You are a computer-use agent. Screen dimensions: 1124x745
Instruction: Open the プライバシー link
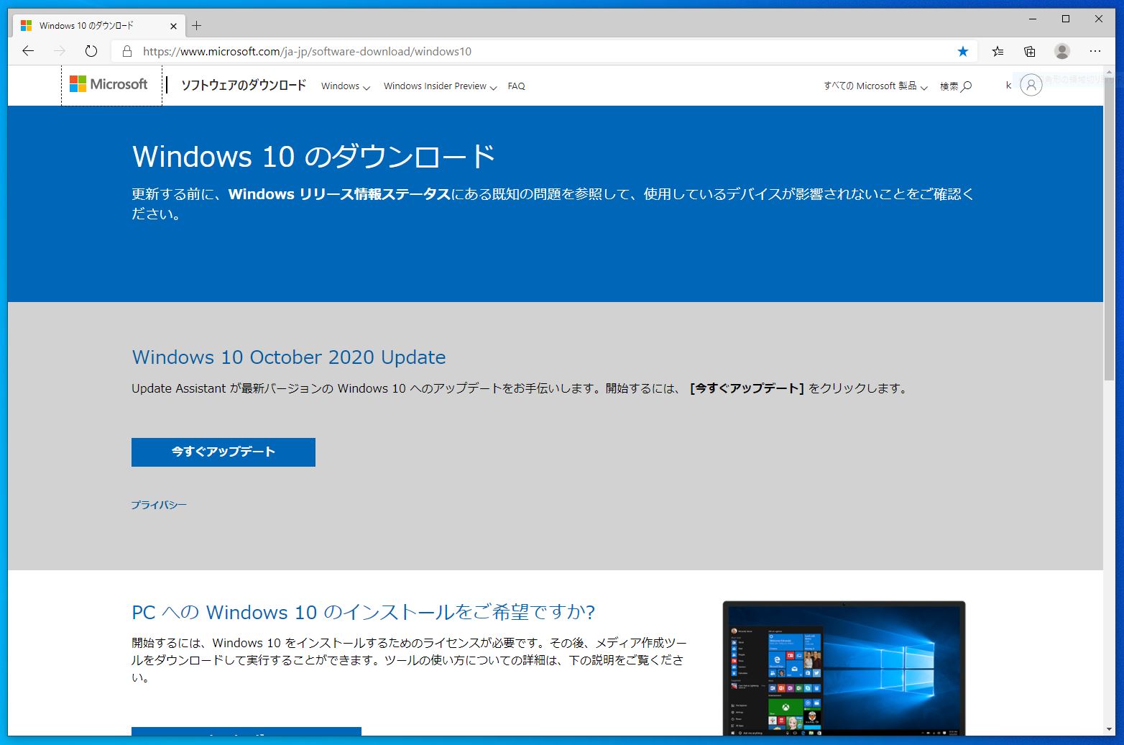tap(159, 505)
